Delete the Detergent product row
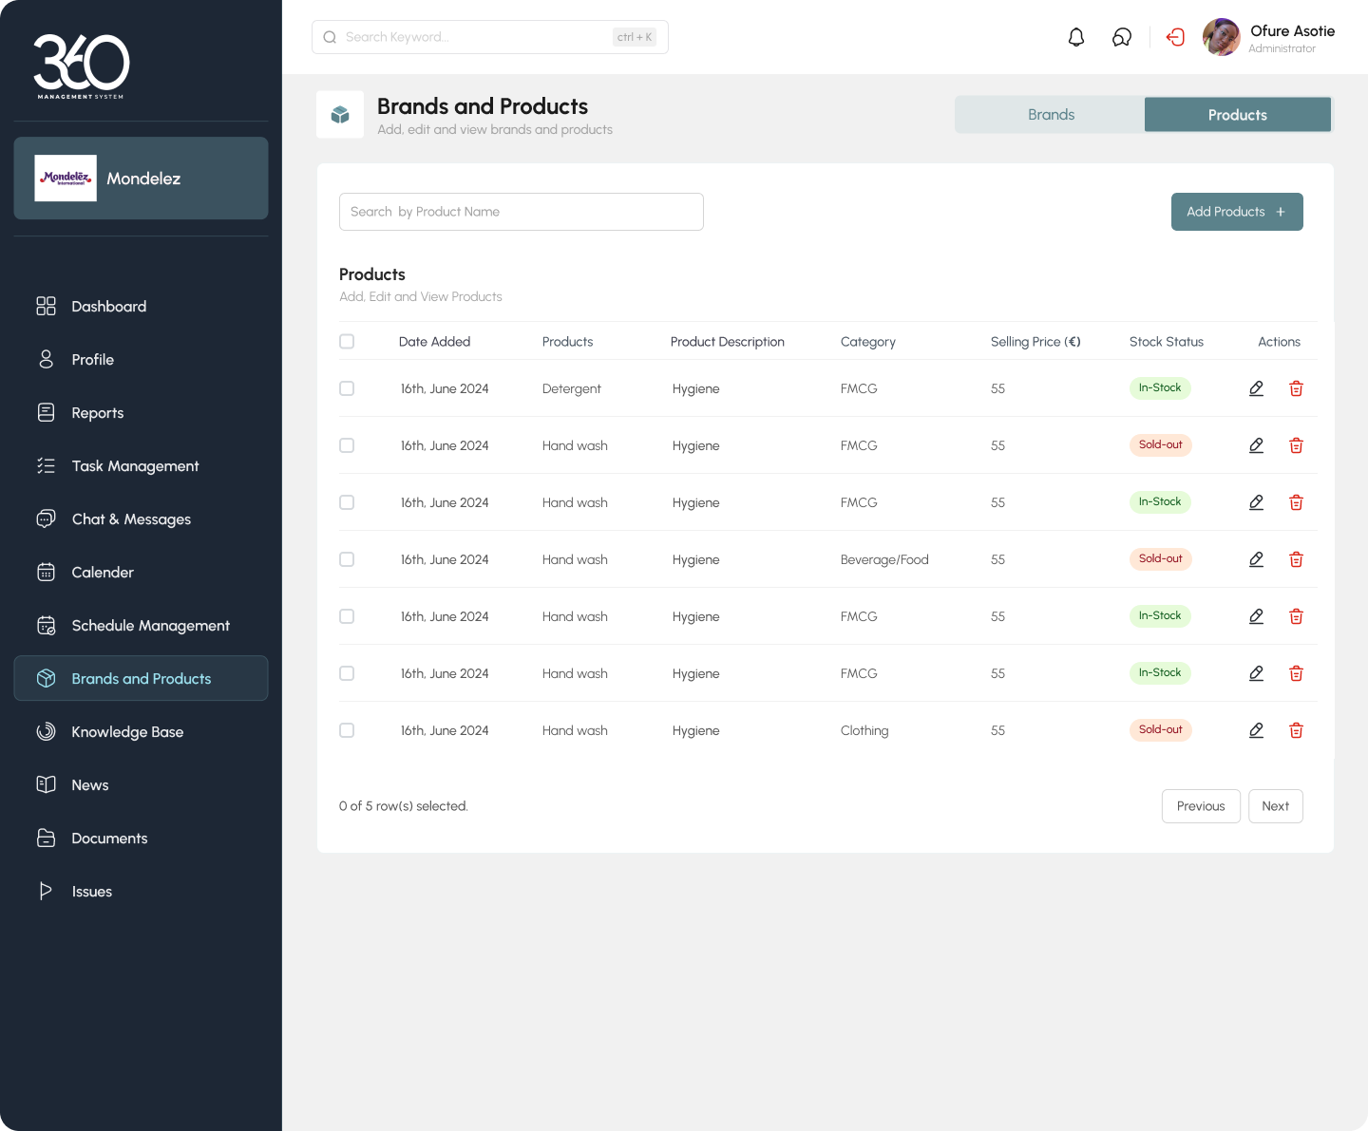The width and height of the screenshot is (1368, 1131). tap(1296, 388)
